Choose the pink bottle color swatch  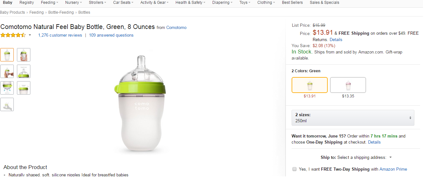(x=348, y=85)
